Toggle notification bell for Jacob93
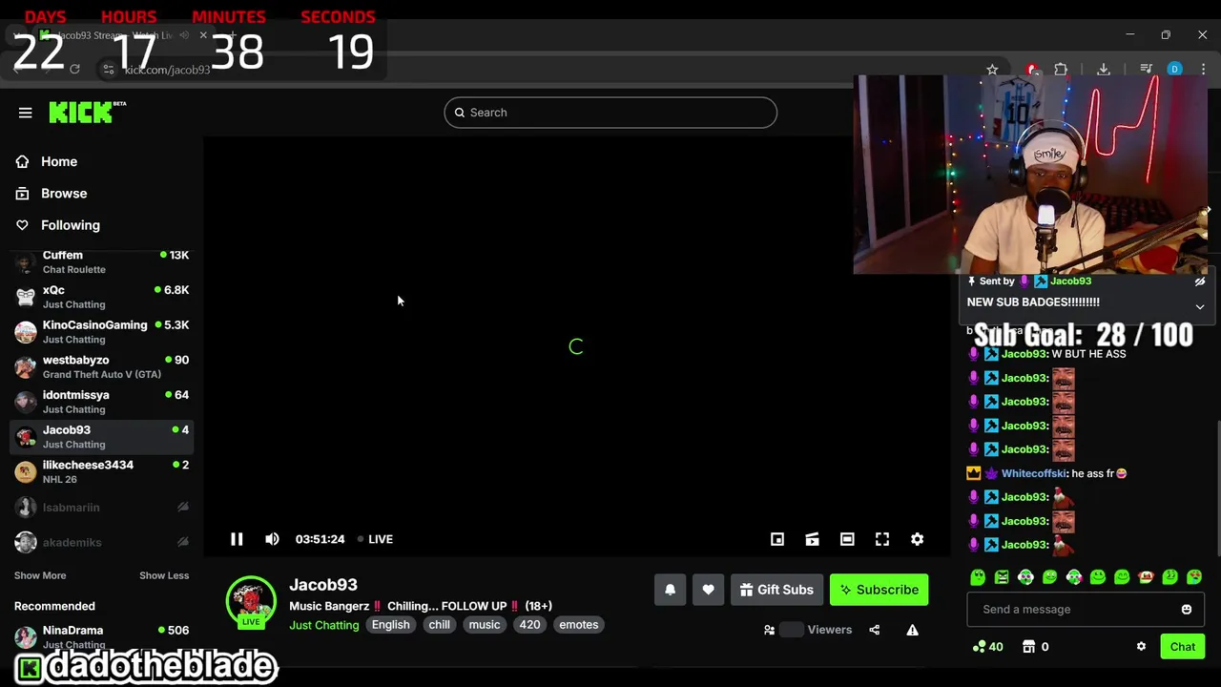Image resolution: width=1221 pixels, height=687 pixels. (670, 590)
